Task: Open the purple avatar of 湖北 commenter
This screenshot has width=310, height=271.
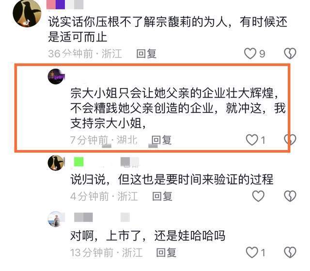Action: point(56,76)
